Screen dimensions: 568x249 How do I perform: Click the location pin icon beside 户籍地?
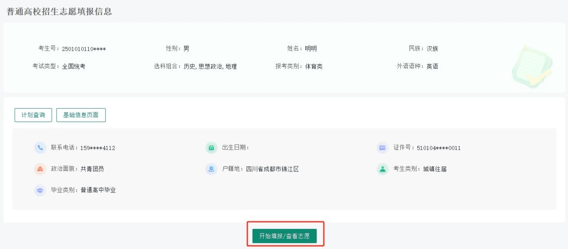211,169
